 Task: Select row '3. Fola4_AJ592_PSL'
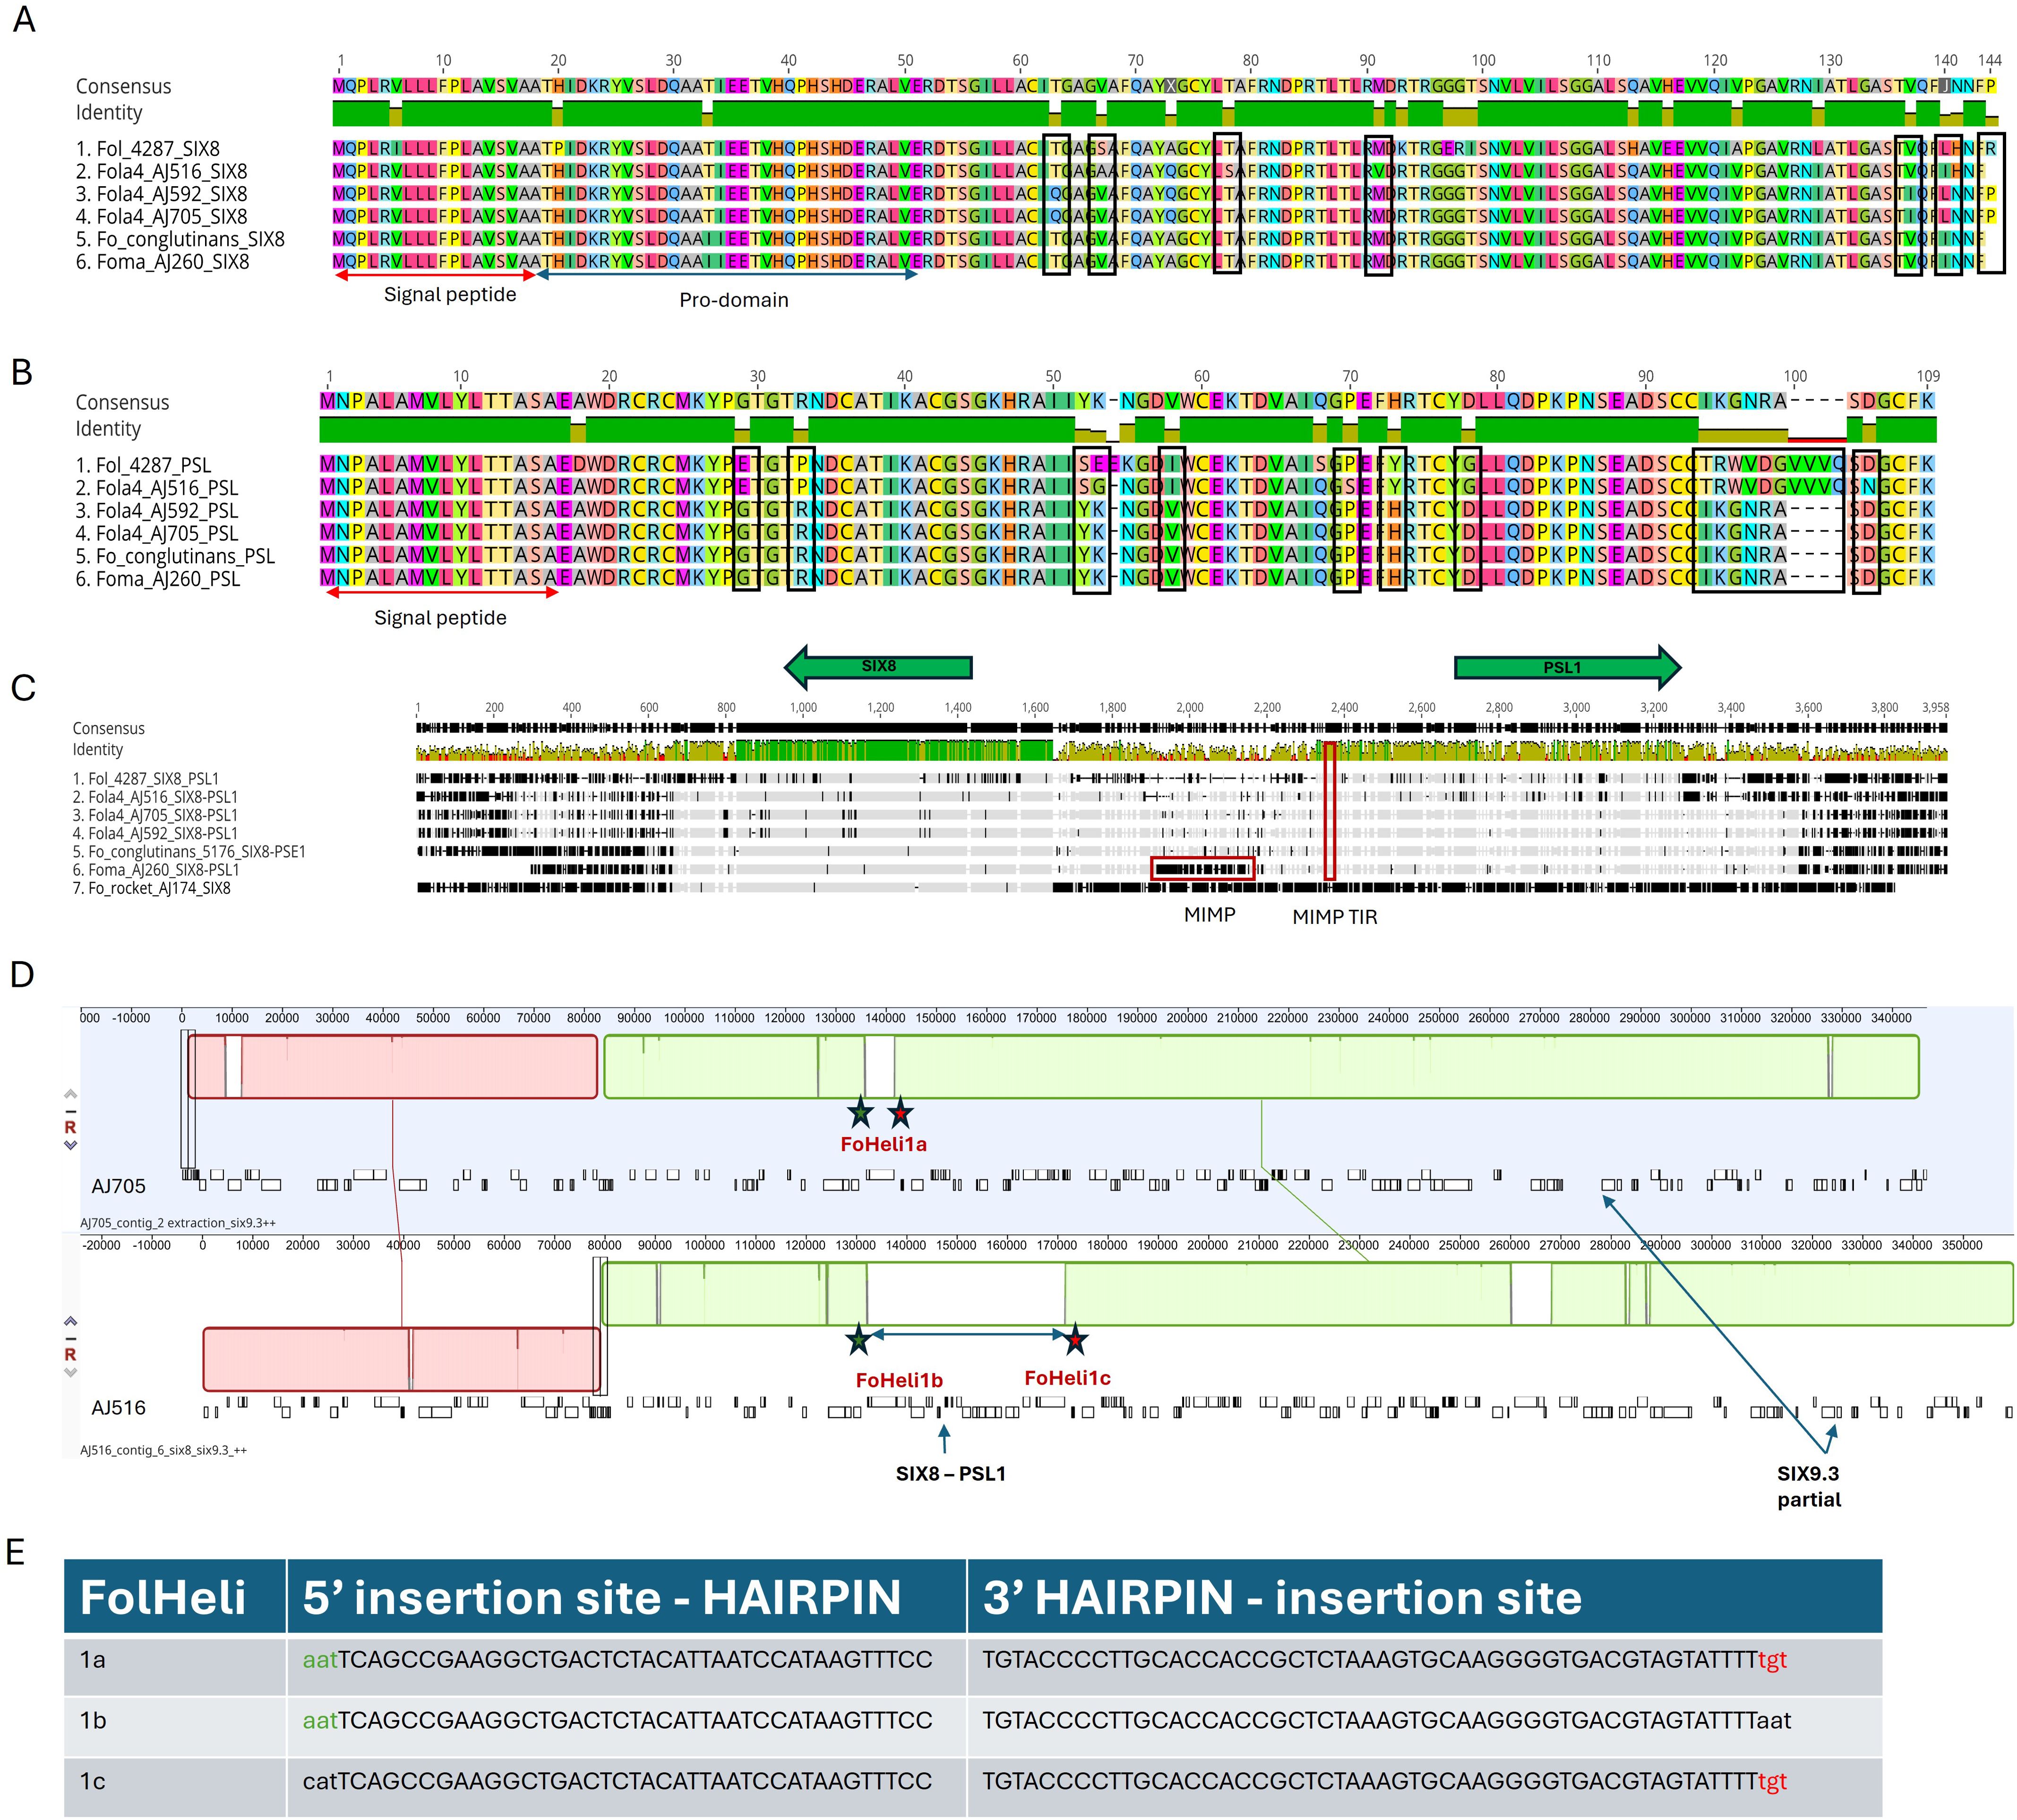point(1005,510)
